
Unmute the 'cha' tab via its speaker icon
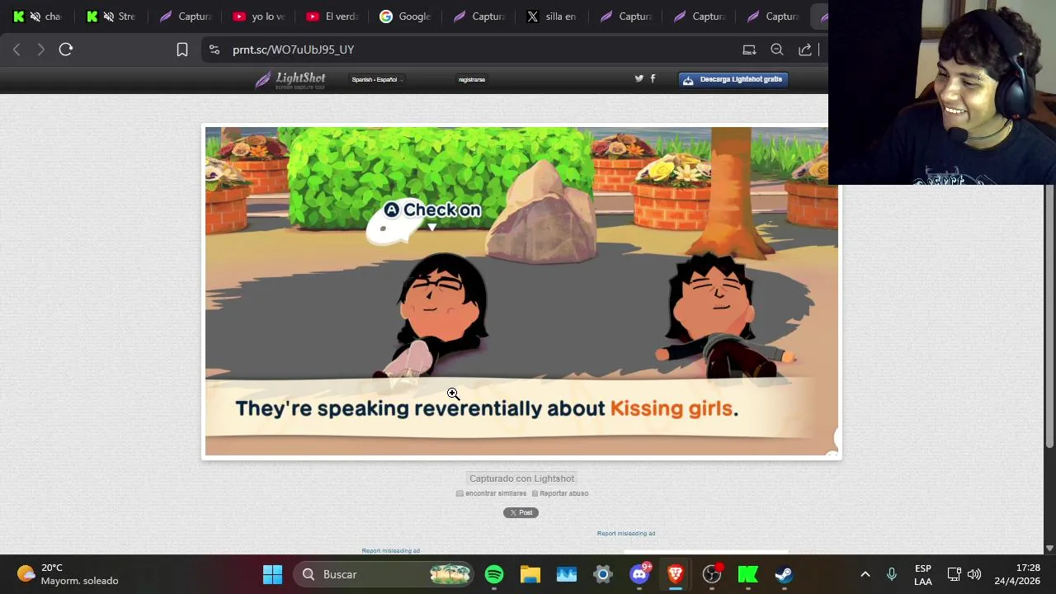(35, 16)
